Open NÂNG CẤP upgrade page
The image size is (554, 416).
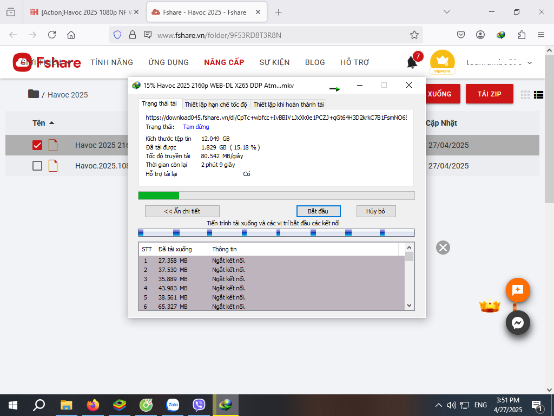(224, 62)
